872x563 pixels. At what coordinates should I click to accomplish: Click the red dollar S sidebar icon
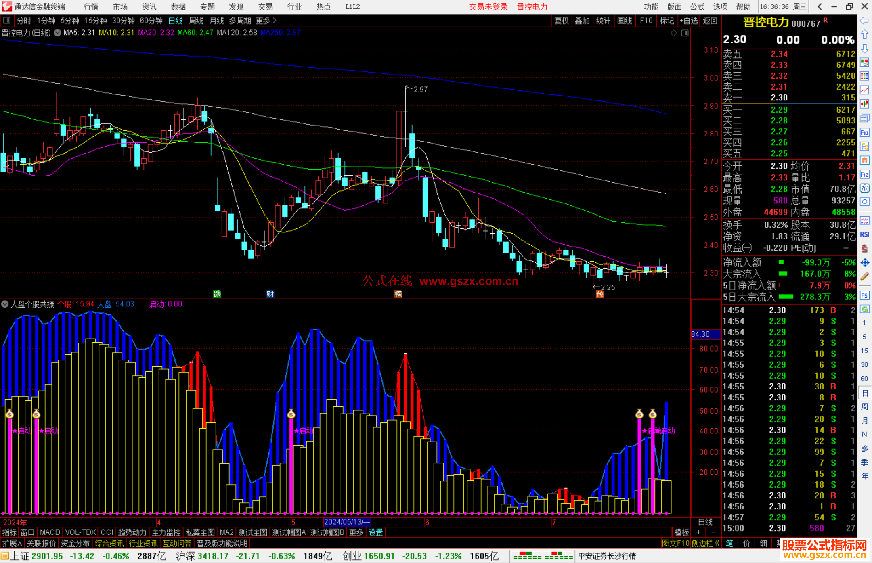[x=864, y=249]
